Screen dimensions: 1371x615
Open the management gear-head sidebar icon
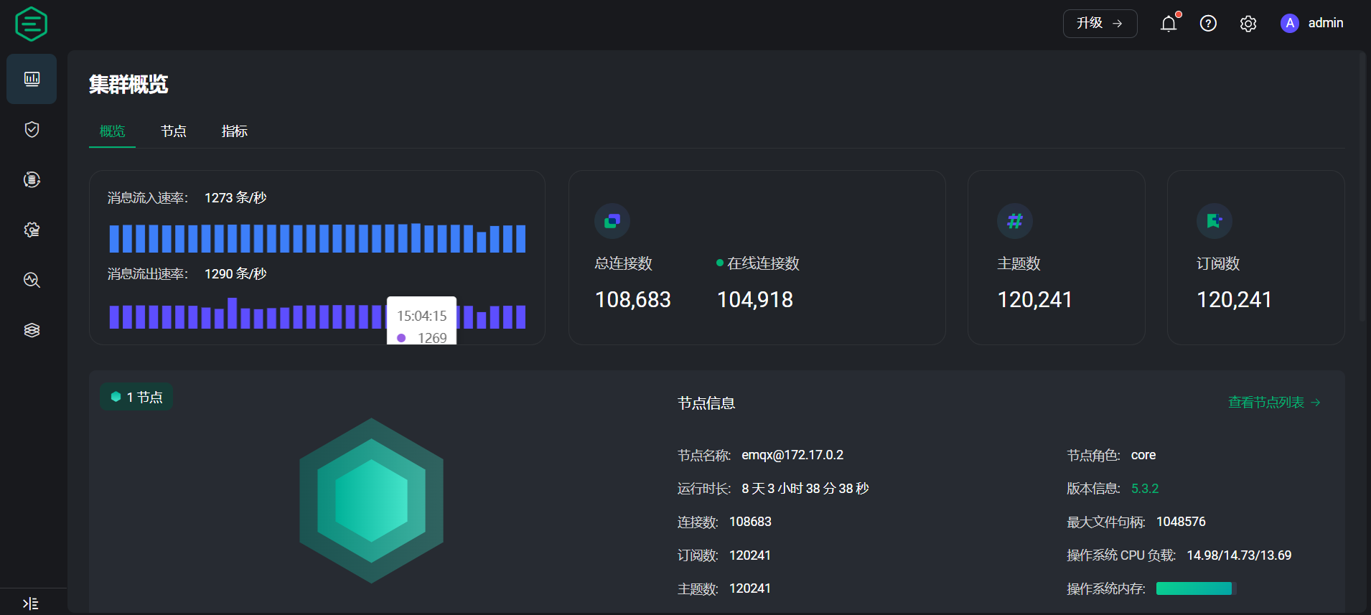point(32,230)
